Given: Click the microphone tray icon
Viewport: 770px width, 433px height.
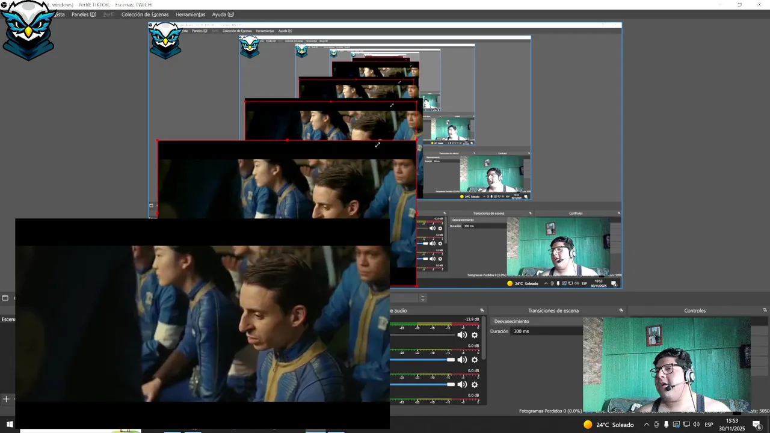Looking at the screenshot, I should point(666,425).
